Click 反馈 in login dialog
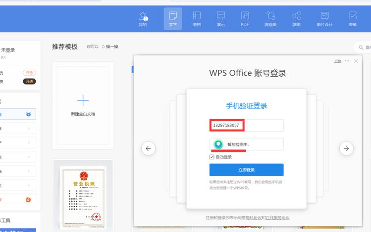Viewport: 371px width, 232px height. point(338,61)
